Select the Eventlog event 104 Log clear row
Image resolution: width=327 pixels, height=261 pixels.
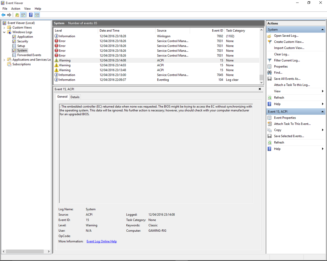point(156,80)
